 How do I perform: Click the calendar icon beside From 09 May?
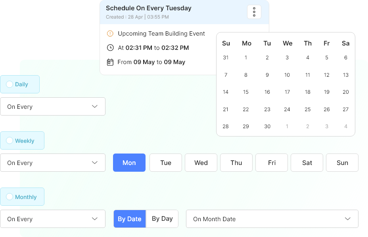point(110,62)
